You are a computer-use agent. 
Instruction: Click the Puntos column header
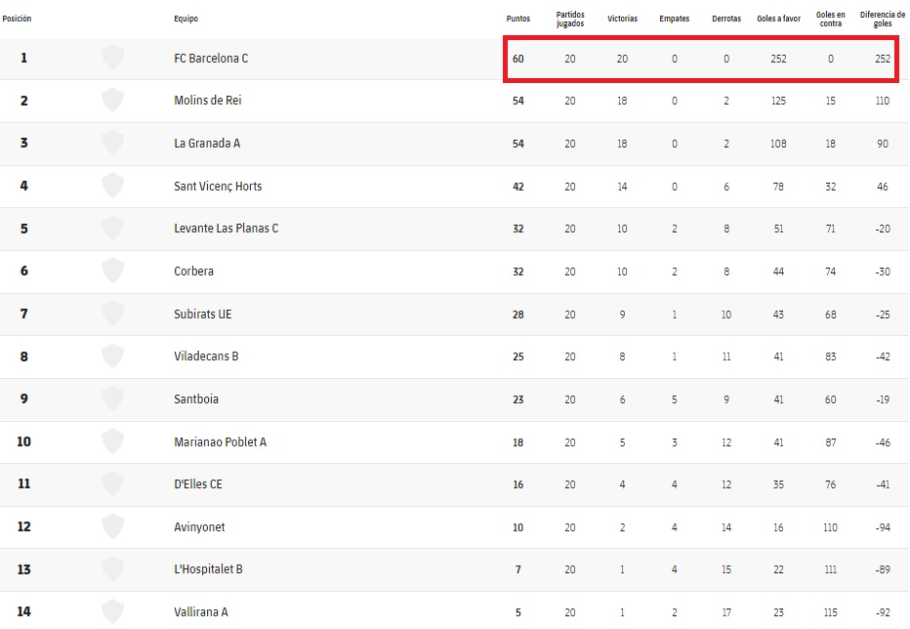click(x=518, y=19)
